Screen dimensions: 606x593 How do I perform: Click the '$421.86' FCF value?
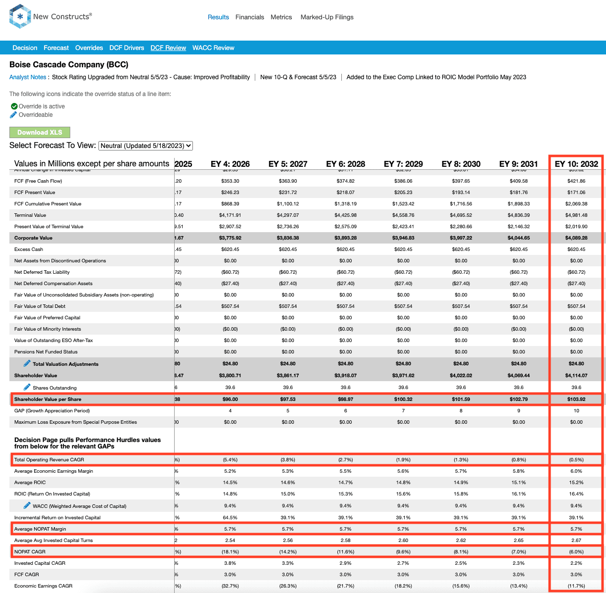(x=576, y=181)
